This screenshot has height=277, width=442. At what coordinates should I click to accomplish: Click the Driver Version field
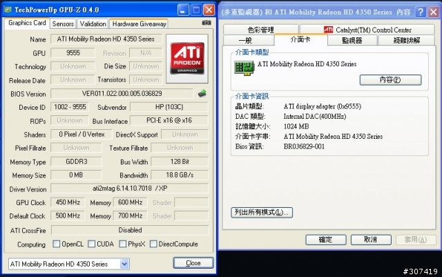pos(129,189)
